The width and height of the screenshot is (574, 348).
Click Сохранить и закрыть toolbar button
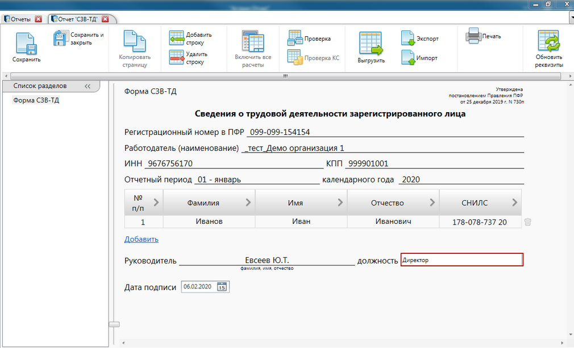[78, 39]
